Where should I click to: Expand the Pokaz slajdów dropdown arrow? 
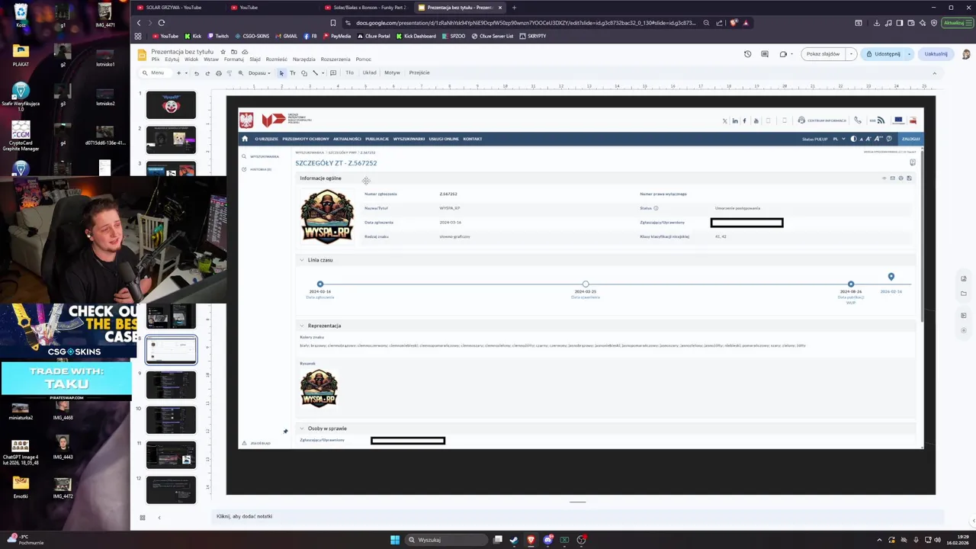pos(851,54)
